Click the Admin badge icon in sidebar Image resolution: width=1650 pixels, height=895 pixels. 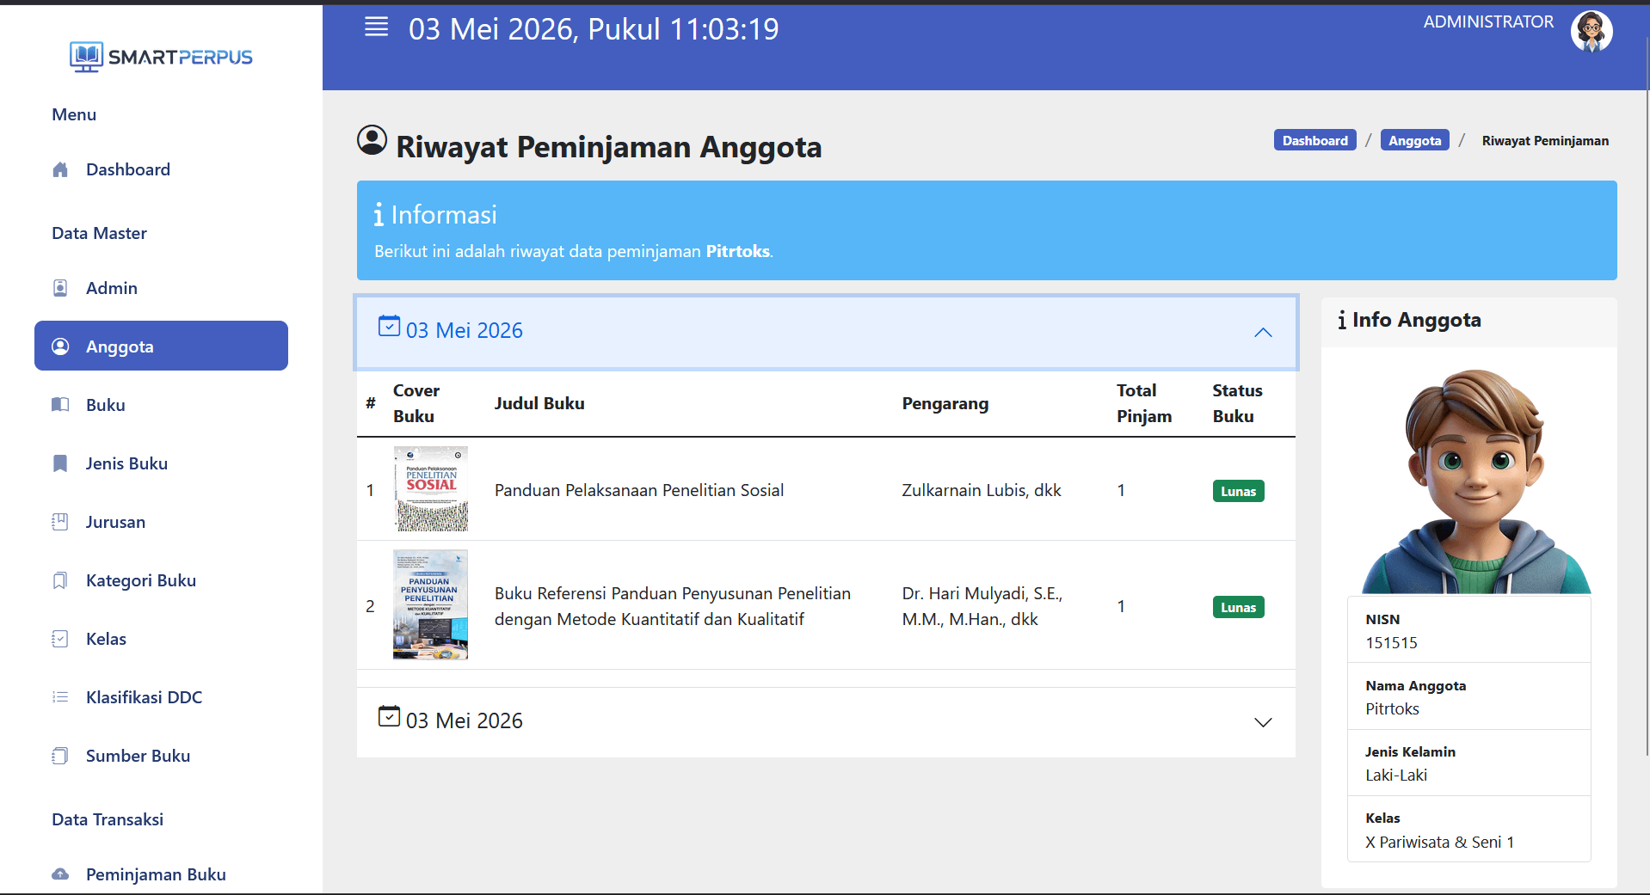pos(60,288)
